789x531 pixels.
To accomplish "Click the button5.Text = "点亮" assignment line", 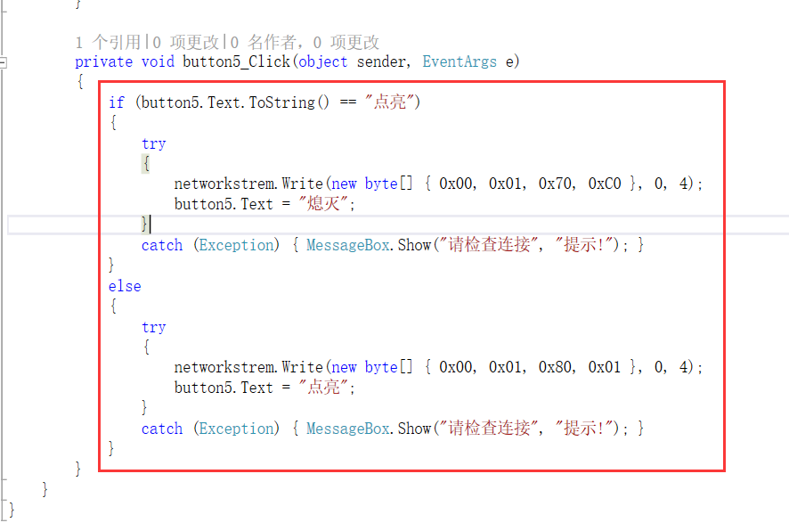I will click(264, 388).
